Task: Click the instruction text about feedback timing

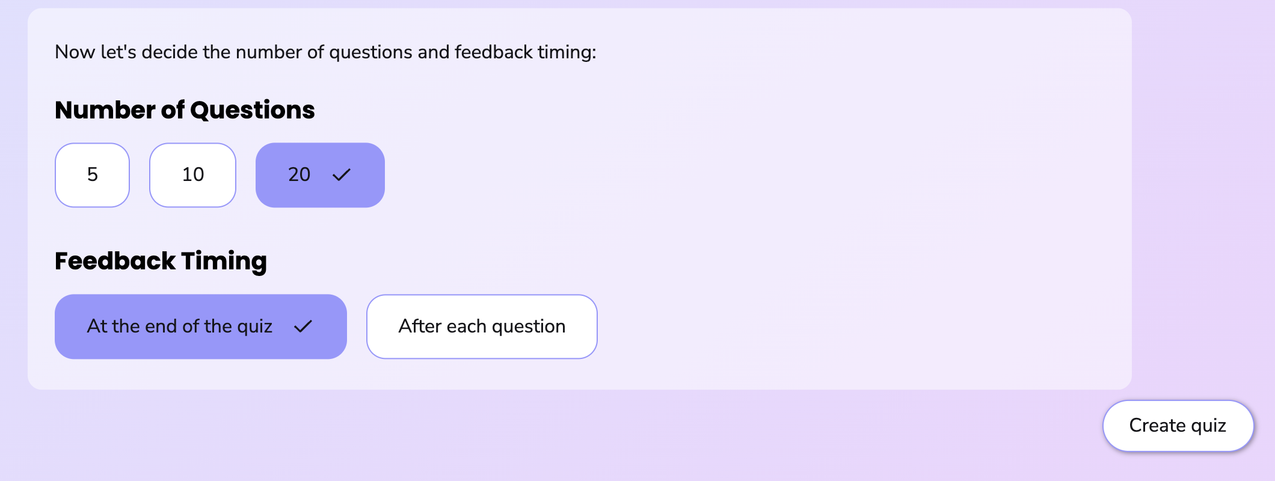Action: [325, 52]
